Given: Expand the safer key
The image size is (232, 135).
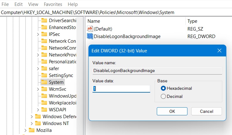Looking at the screenshot, I should tap(38, 69).
